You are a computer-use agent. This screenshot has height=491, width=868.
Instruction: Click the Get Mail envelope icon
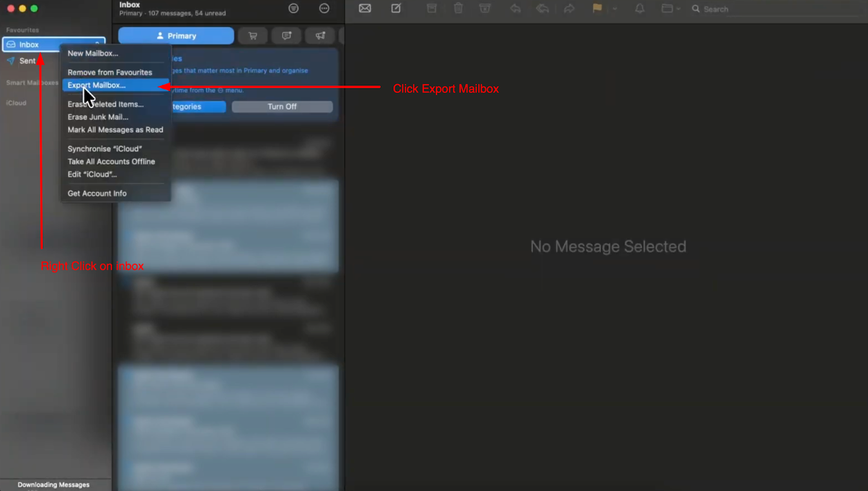[365, 9]
